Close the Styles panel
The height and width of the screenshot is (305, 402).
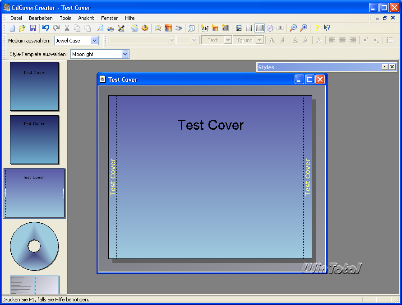tap(392, 67)
